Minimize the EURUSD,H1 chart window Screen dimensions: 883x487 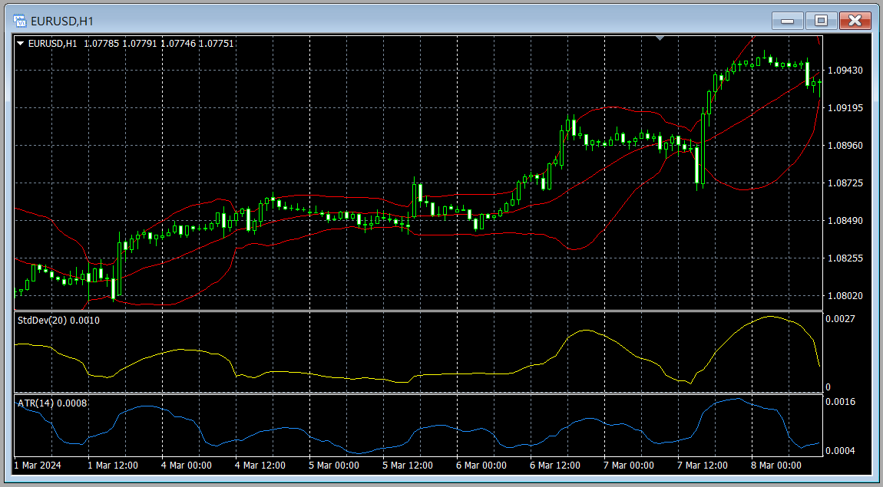point(787,21)
